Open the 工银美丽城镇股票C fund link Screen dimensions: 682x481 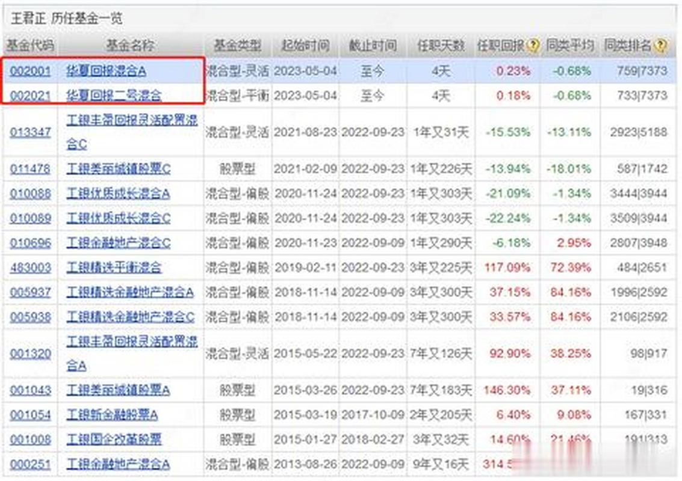(x=119, y=168)
